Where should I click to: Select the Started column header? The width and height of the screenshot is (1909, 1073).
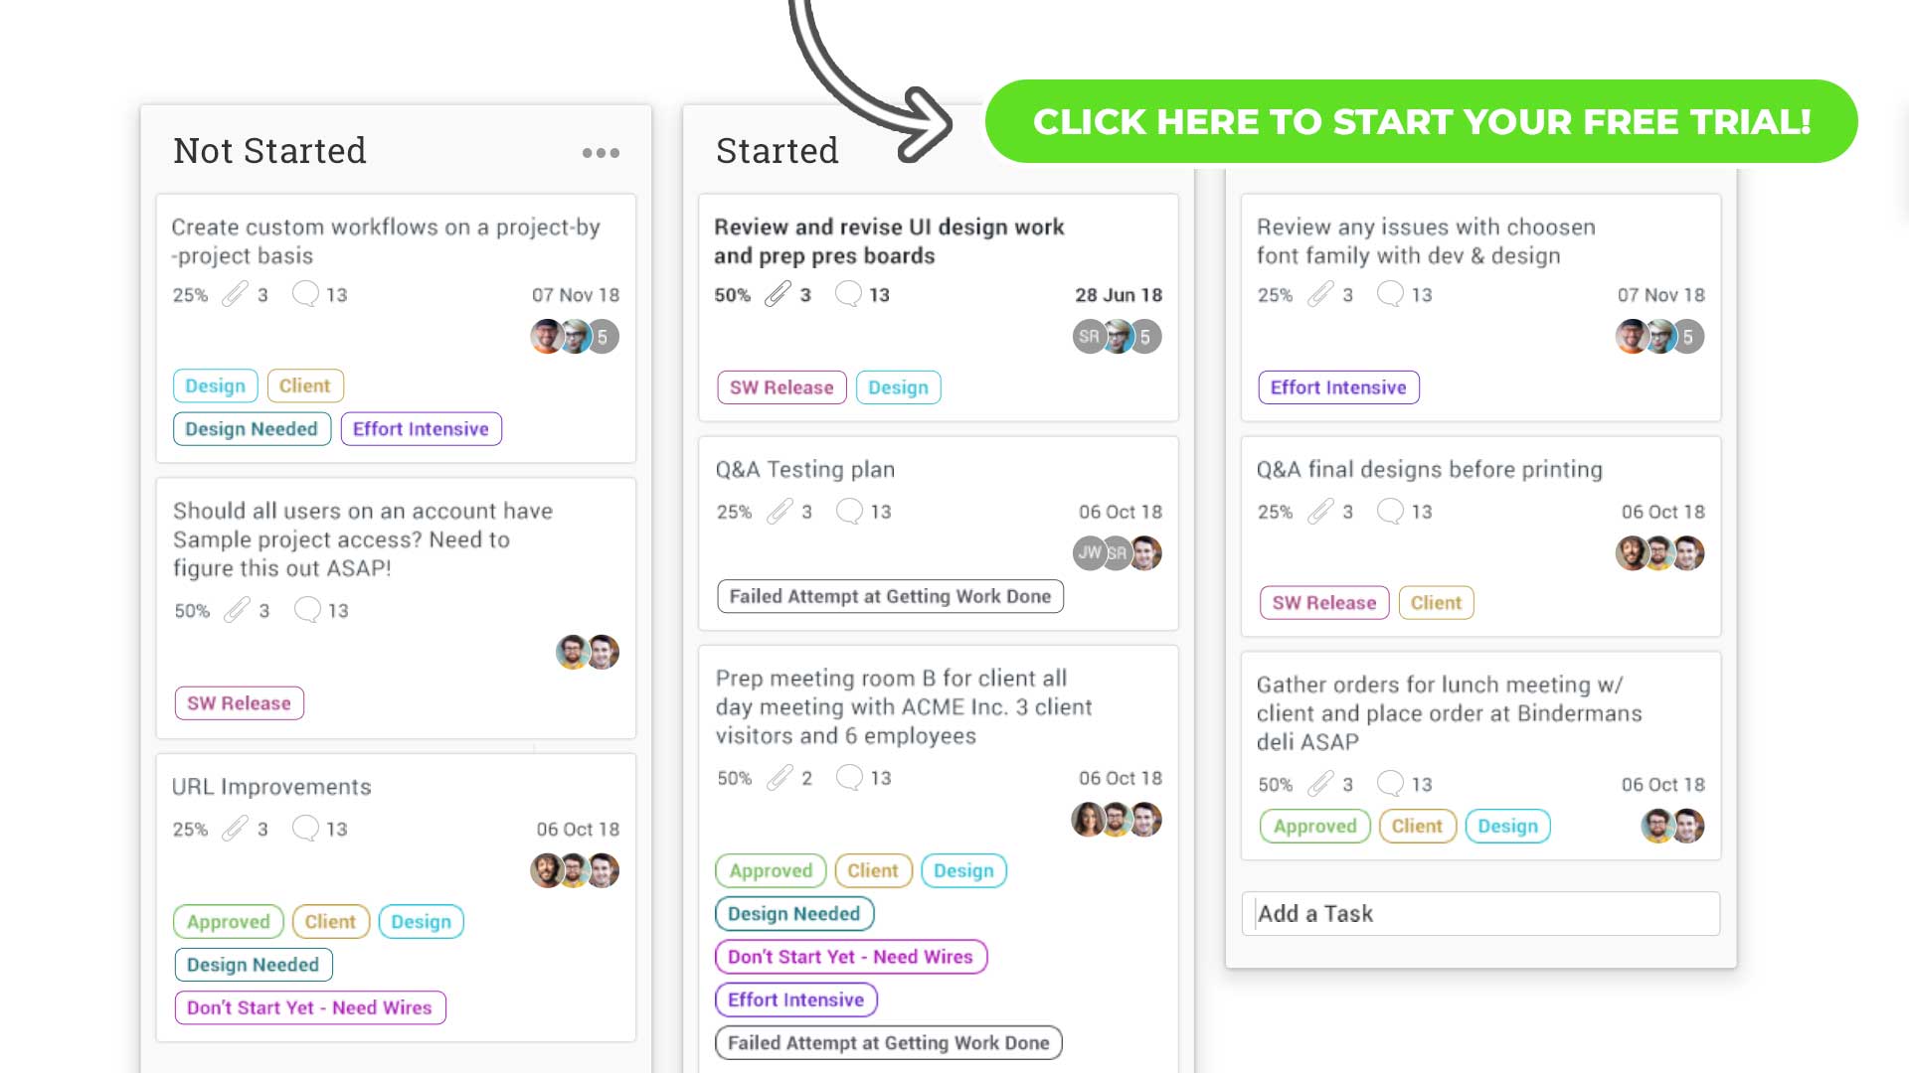pos(777,149)
